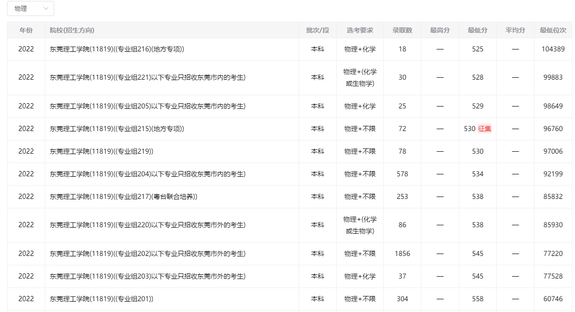Screen dimensions: 575x312
Task: Select the 专业组215 地方专项 row
Action: click(116, 128)
